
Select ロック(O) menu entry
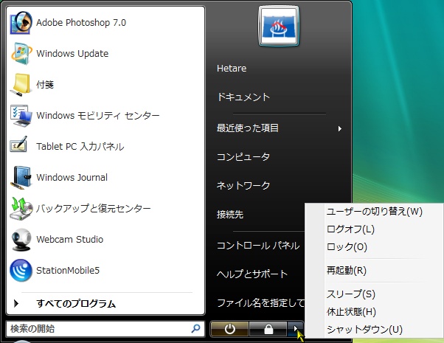[347, 246]
